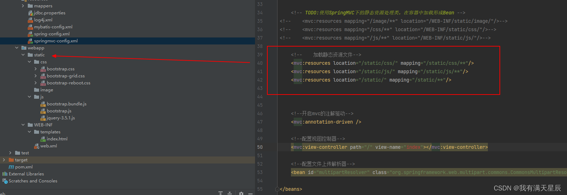Collapse the css folder chevron
Viewport: 567px width, 195px height.
tap(30, 62)
